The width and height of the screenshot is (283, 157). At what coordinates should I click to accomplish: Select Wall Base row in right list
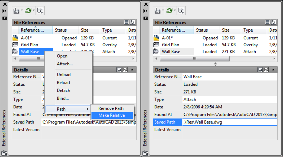pyautogui.click(x=215, y=51)
